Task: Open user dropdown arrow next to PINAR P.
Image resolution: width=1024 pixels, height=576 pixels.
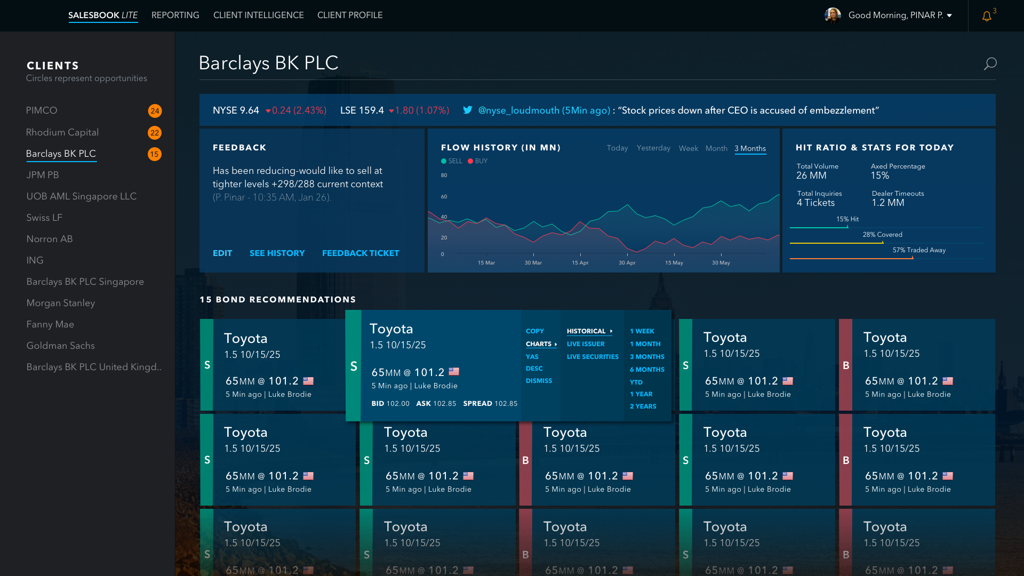Action: (949, 15)
